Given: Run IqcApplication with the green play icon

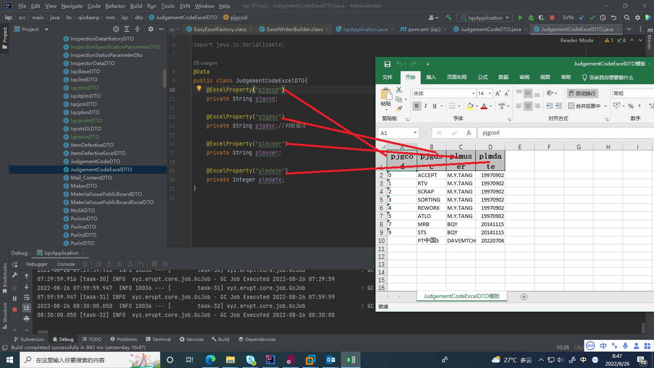Looking at the screenshot, I should point(520,18).
